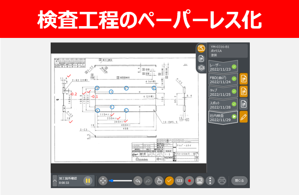Screen dimensions: 299x195
Task: Open the orange process flow tab
Action: point(201,48)
